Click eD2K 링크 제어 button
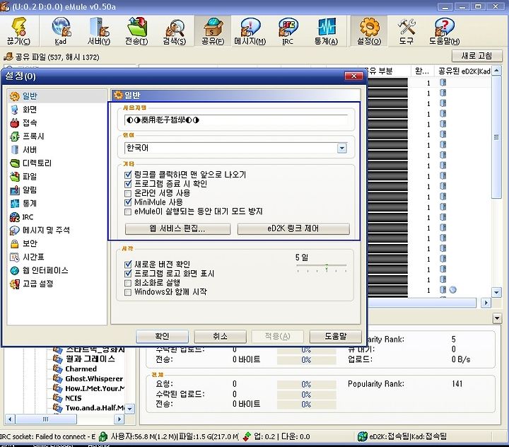The image size is (509, 447). [293, 228]
